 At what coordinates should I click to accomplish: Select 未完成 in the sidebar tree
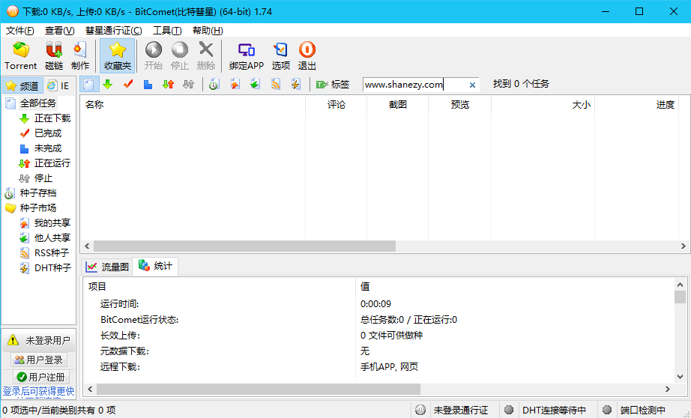click(48, 148)
